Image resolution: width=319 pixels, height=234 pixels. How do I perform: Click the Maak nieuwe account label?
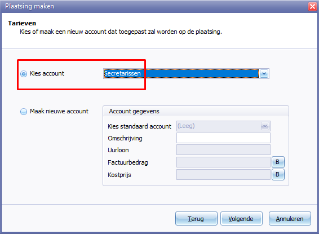coord(59,111)
